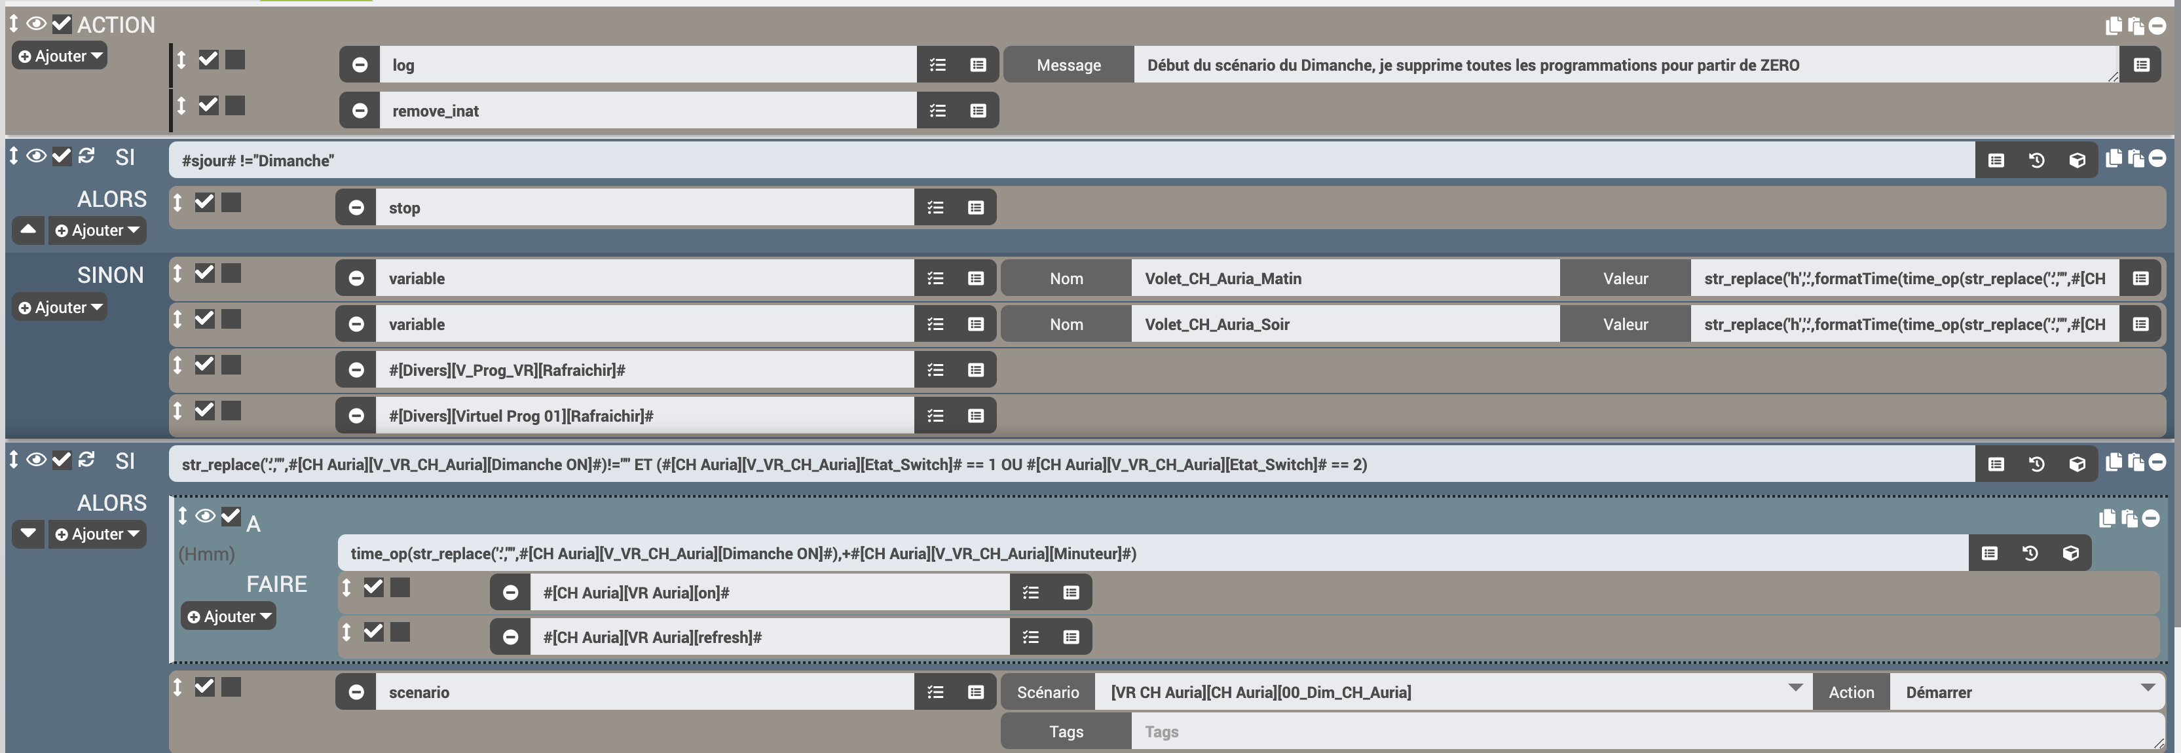This screenshot has width=2181, height=753.
Task: Remove the Volet_CH_Auria_Soir variable action
Action: pyautogui.click(x=356, y=324)
